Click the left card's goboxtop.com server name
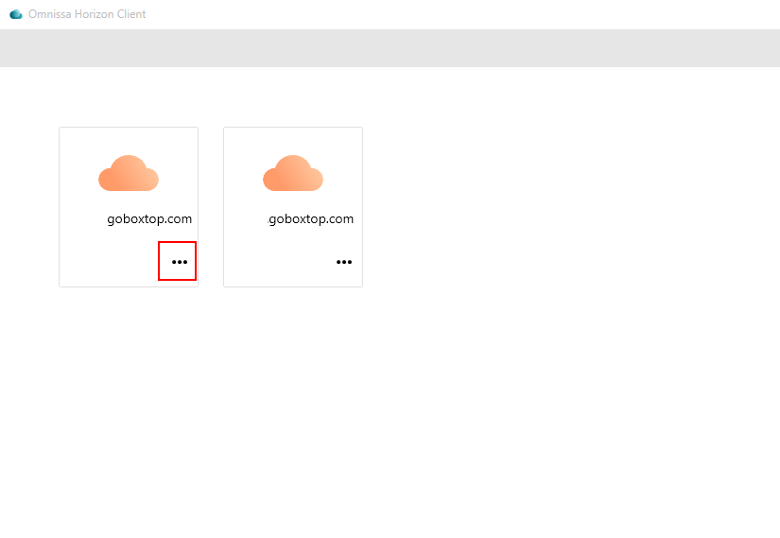Viewport: 780px width, 538px height. (149, 219)
